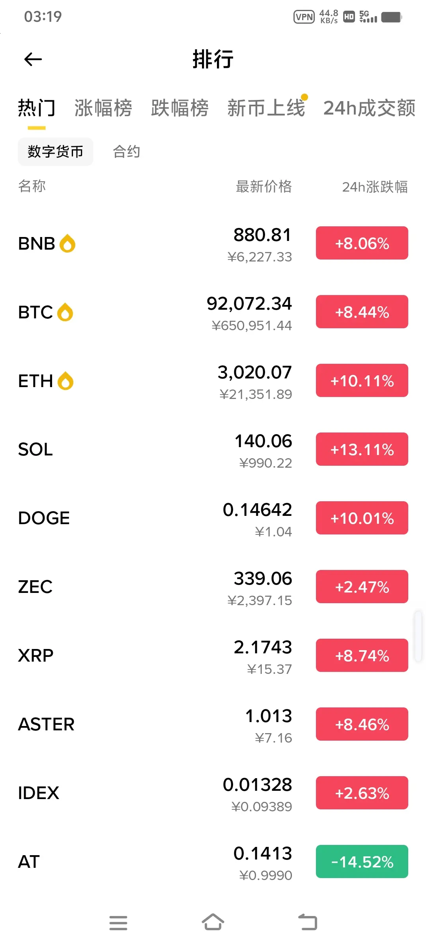This screenshot has height=948, width=426.
Task: Tap SOL +13.11% change badge
Action: [x=362, y=450]
